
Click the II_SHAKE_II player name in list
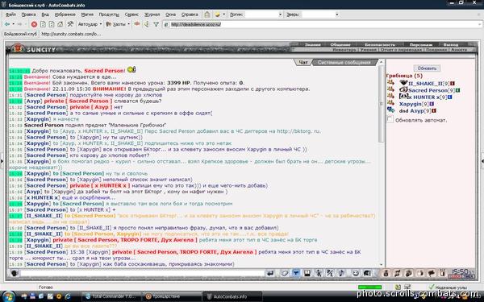pos(425,84)
